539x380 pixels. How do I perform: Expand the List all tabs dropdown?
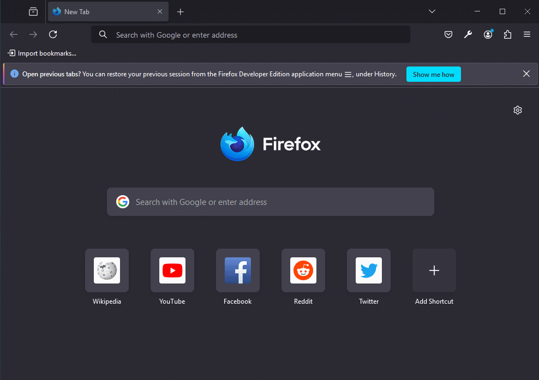pyautogui.click(x=432, y=11)
